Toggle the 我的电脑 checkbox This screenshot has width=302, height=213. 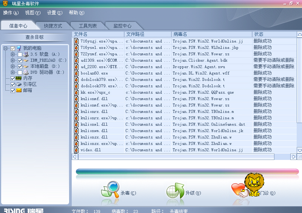coord(13,49)
